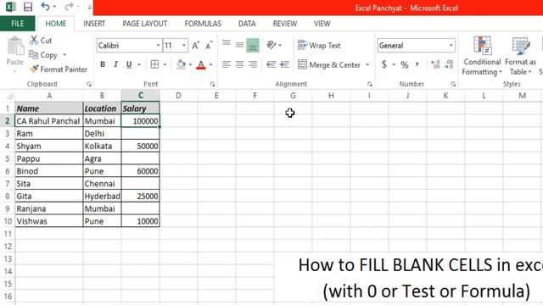Click the Copy icon

point(34,54)
